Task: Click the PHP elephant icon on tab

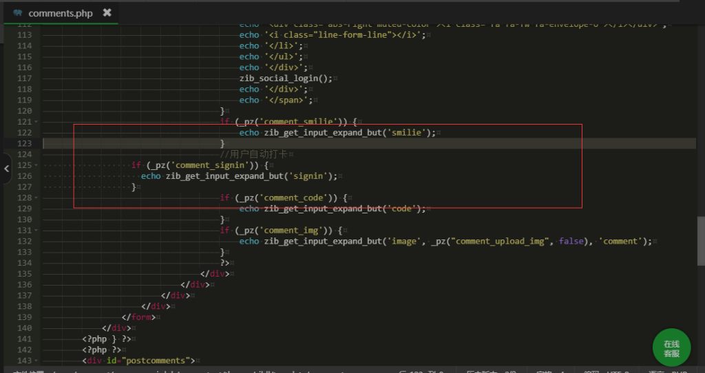Action: point(17,13)
